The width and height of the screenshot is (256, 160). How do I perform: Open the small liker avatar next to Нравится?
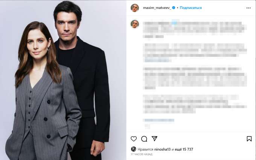[x=133, y=149]
